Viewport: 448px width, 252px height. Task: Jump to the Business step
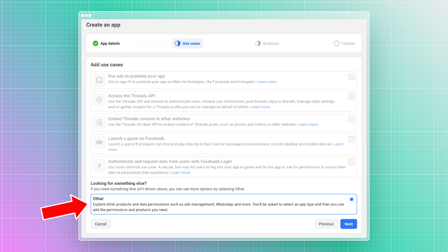pos(267,43)
